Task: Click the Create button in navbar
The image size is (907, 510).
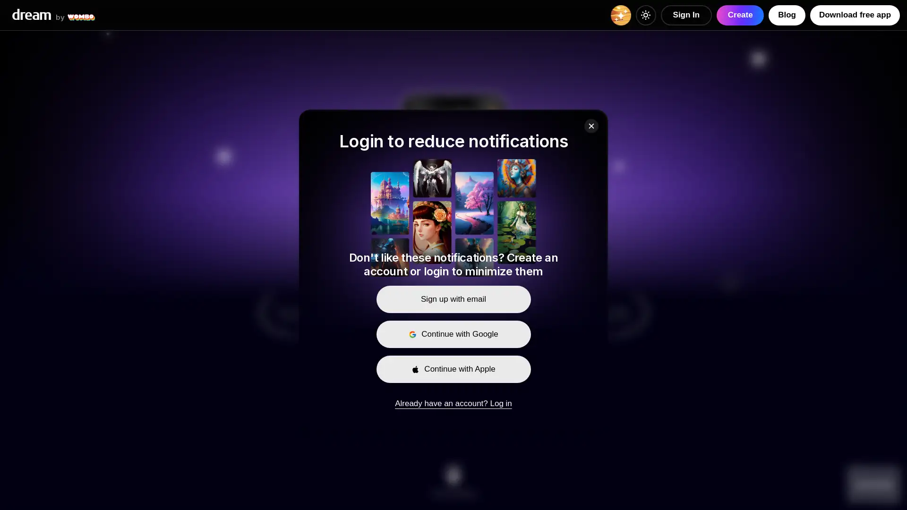Action: 740,15
